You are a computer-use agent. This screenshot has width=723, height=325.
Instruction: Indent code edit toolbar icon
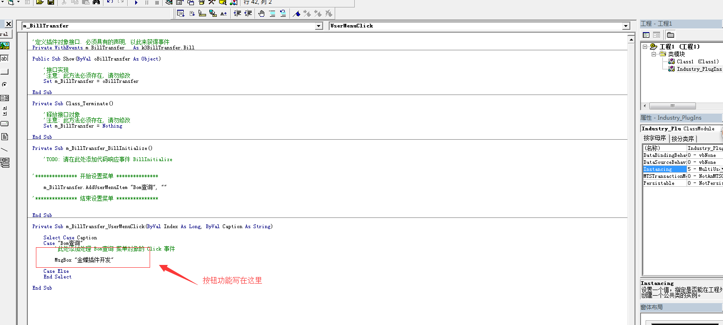[237, 14]
